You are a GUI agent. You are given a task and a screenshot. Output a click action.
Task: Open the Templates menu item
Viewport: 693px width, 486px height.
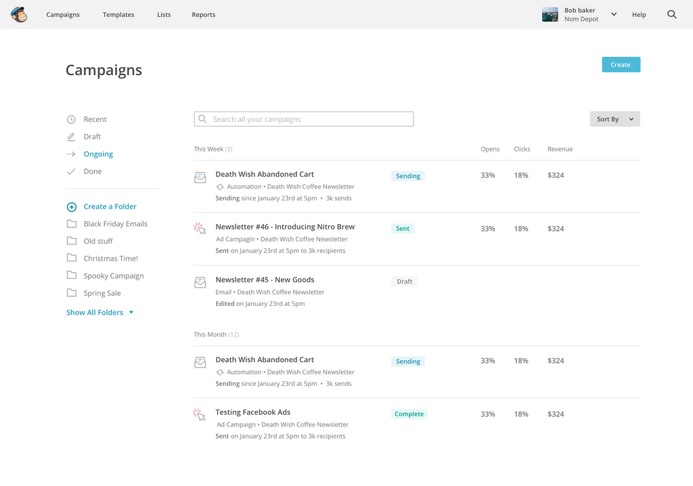coord(118,15)
